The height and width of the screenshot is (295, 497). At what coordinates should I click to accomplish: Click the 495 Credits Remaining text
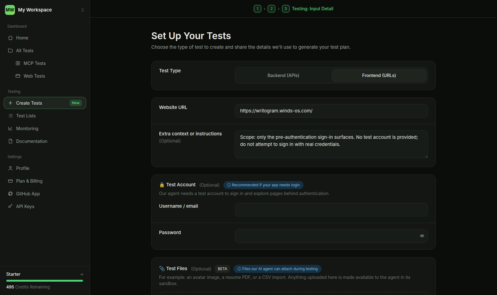(x=28, y=287)
